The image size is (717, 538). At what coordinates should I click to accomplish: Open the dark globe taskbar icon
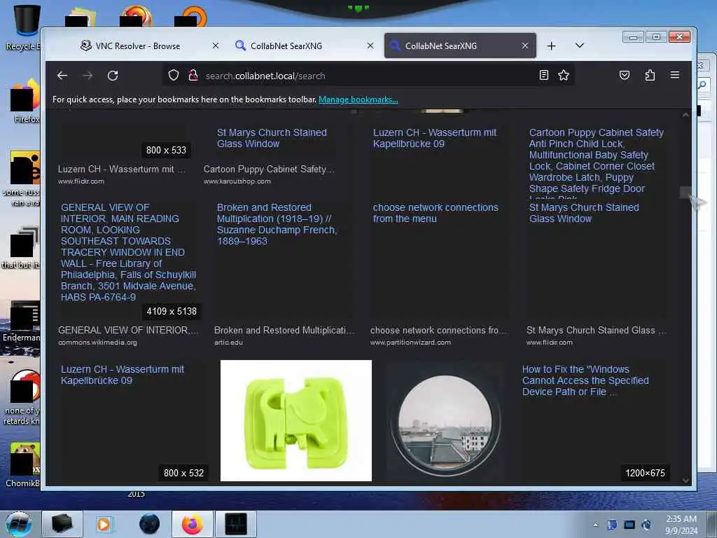tap(150, 524)
